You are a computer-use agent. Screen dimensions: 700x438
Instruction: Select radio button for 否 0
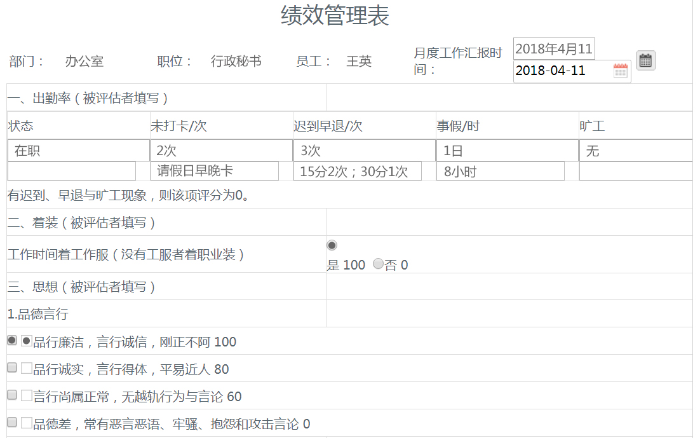(x=378, y=265)
